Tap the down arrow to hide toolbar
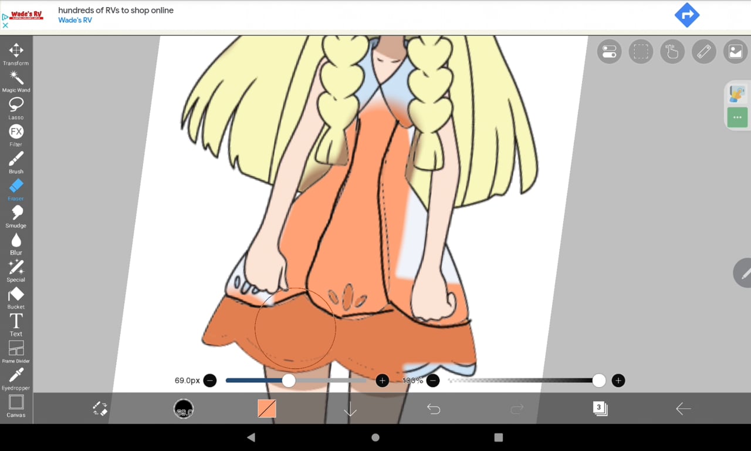This screenshot has width=751, height=451. [x=350, y=409]
